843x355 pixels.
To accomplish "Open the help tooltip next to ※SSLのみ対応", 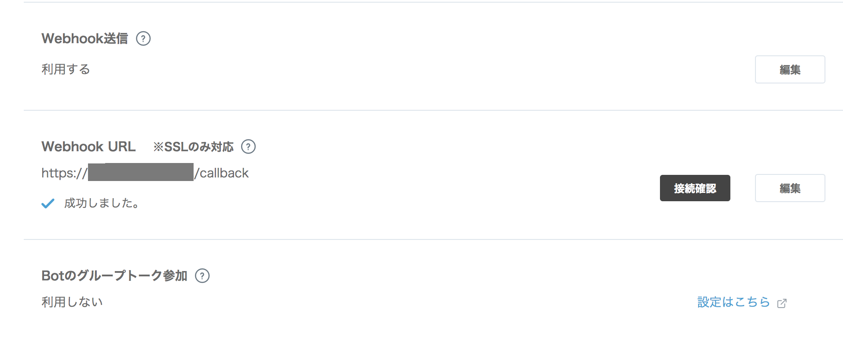I will pyautogui.click(x=249, y=146).
